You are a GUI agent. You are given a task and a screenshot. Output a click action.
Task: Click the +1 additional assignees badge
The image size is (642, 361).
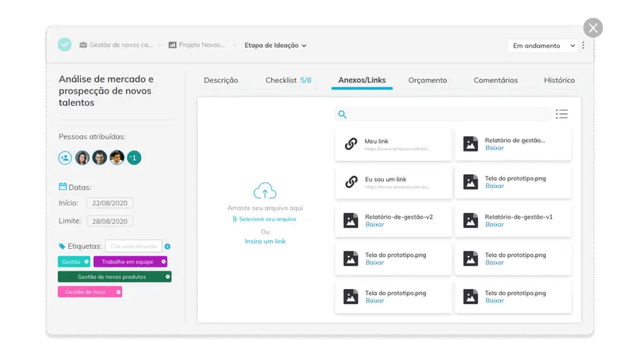pos(134,158)
